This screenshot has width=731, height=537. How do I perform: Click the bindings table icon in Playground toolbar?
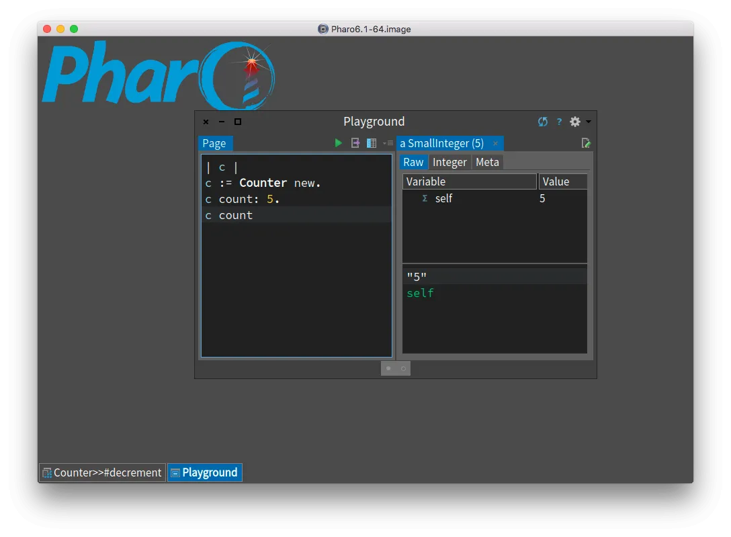tap(372, 143)
